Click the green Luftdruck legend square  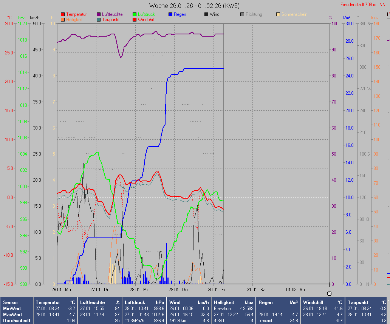135,15
